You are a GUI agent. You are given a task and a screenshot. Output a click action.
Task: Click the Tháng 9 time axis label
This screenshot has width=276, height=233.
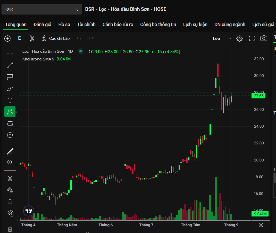pyautogui.click(x=231, y=225)
